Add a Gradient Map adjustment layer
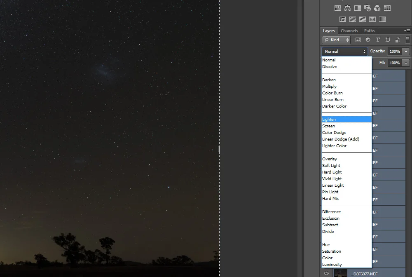The image size is (412, 277). [382, 19]
